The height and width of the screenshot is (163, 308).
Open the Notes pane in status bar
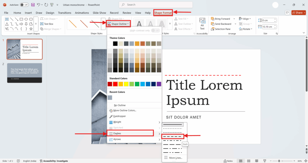coord(228,161)
